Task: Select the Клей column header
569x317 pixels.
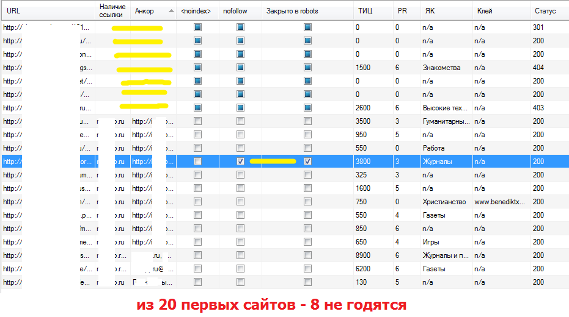Action: [x=484, y=11]
